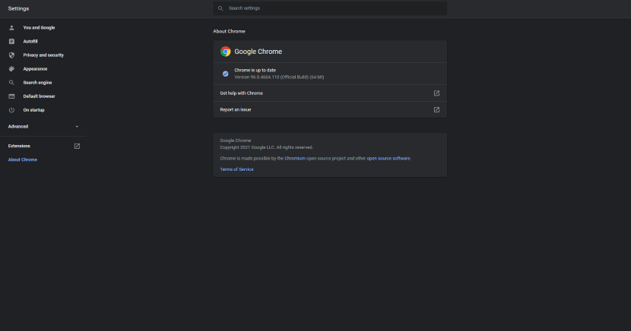Follow the Chromium link
This screenshot has width=631, height=331.
click(x=295, y=158)
